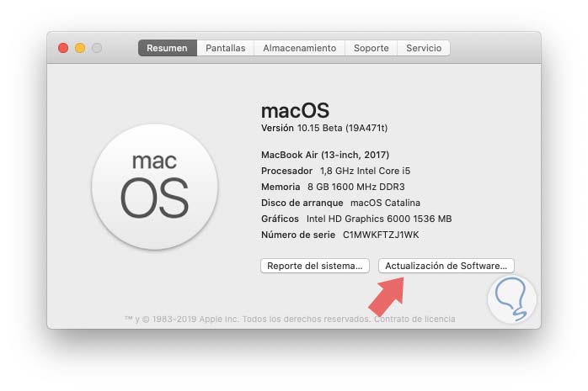Click the Reporte del sistema button
Viewport: 588px width, 391px height.
click(x=315, y=266)
